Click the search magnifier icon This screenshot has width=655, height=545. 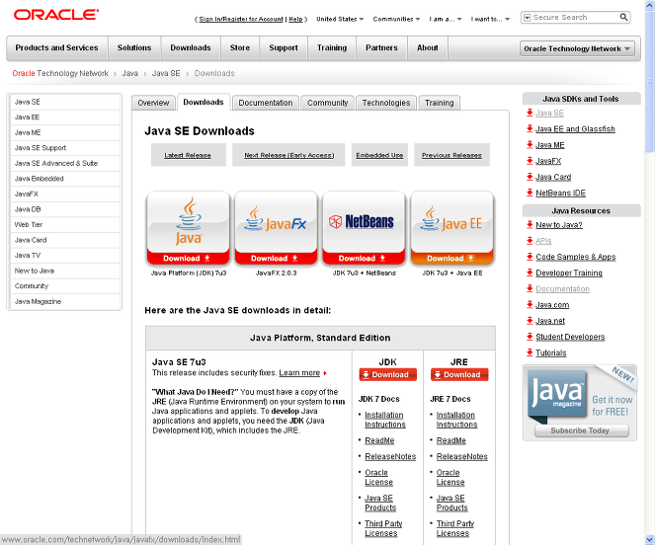click(x=623, y=17)
